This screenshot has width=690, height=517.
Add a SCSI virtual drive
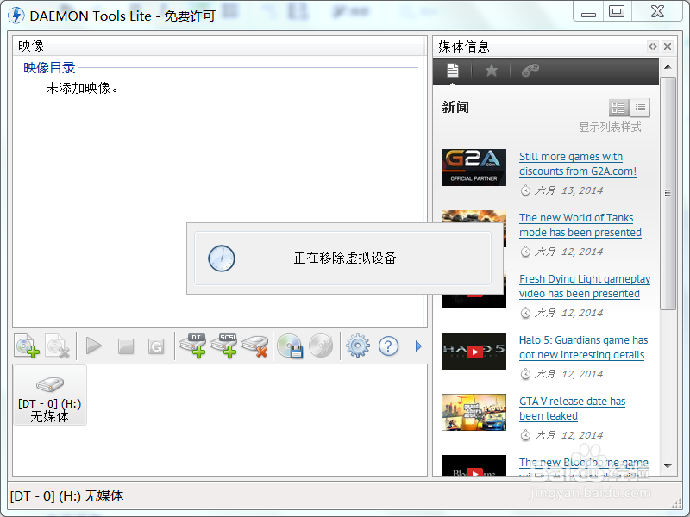pyautogui.click(x=224, y=346)
